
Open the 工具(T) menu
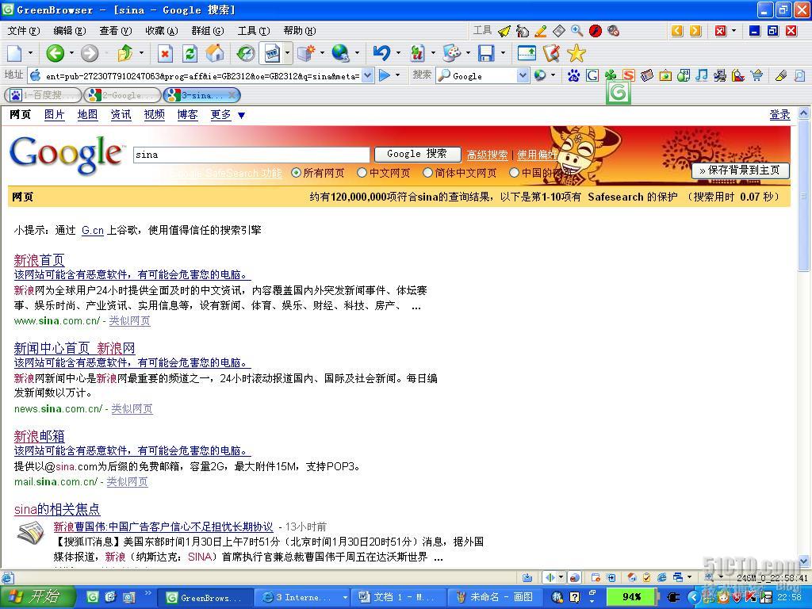(x=254, y=31)
